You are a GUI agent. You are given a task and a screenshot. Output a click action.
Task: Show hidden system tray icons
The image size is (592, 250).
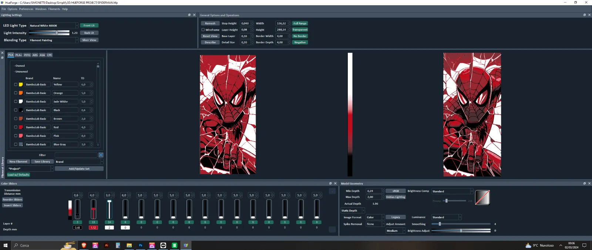[561, 245]
